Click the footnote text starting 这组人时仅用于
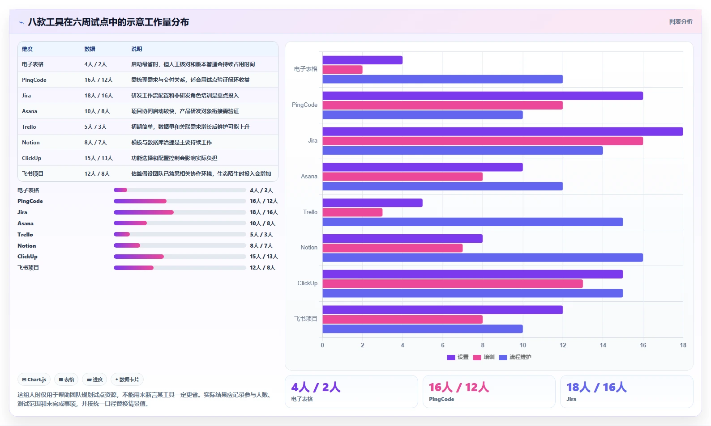The image size is (711, 426). click(x=145, y=399)
